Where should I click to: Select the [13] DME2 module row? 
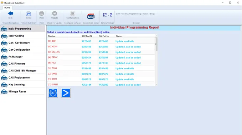click(x=101, y=79)
